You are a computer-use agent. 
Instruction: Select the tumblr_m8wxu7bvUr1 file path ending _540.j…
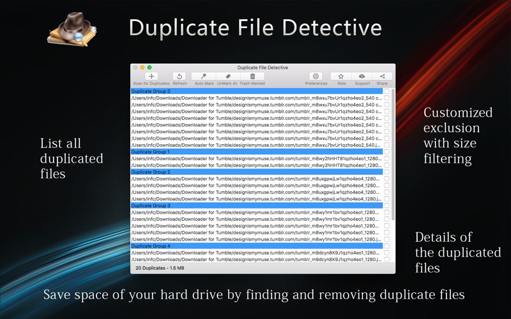coord(257,145)
